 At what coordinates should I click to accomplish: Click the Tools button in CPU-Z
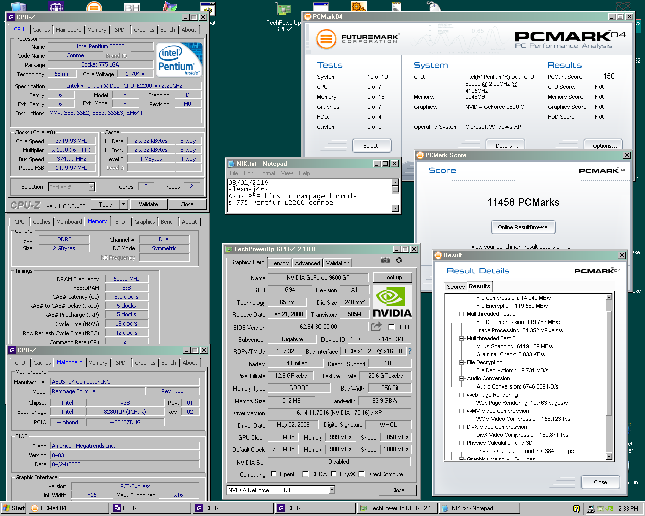coord(105,204)
